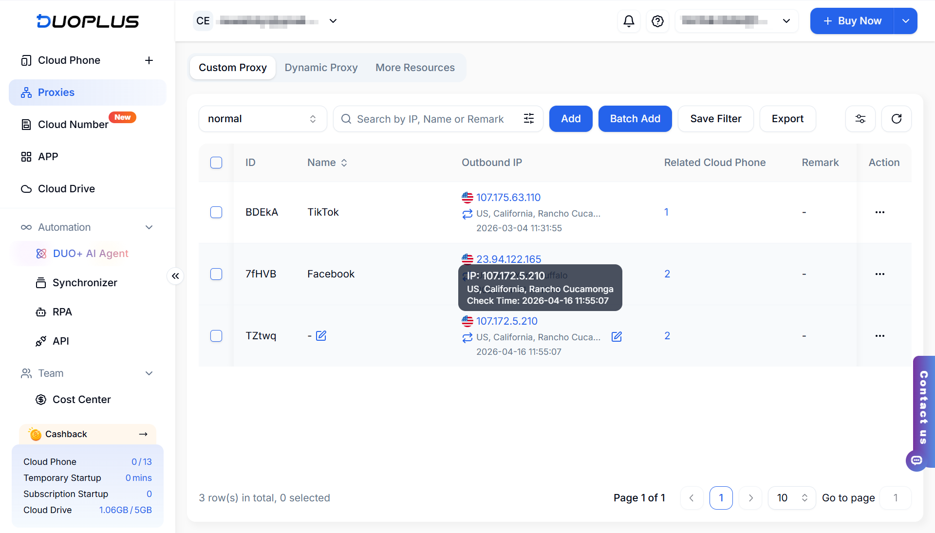Viewport: 935px width, 533px height.
Task: Open the normal status dropdown
Action: pos(262,119)
